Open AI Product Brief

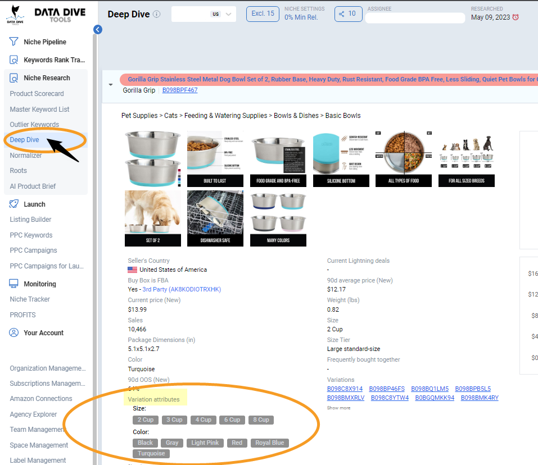tap(33, 186)
